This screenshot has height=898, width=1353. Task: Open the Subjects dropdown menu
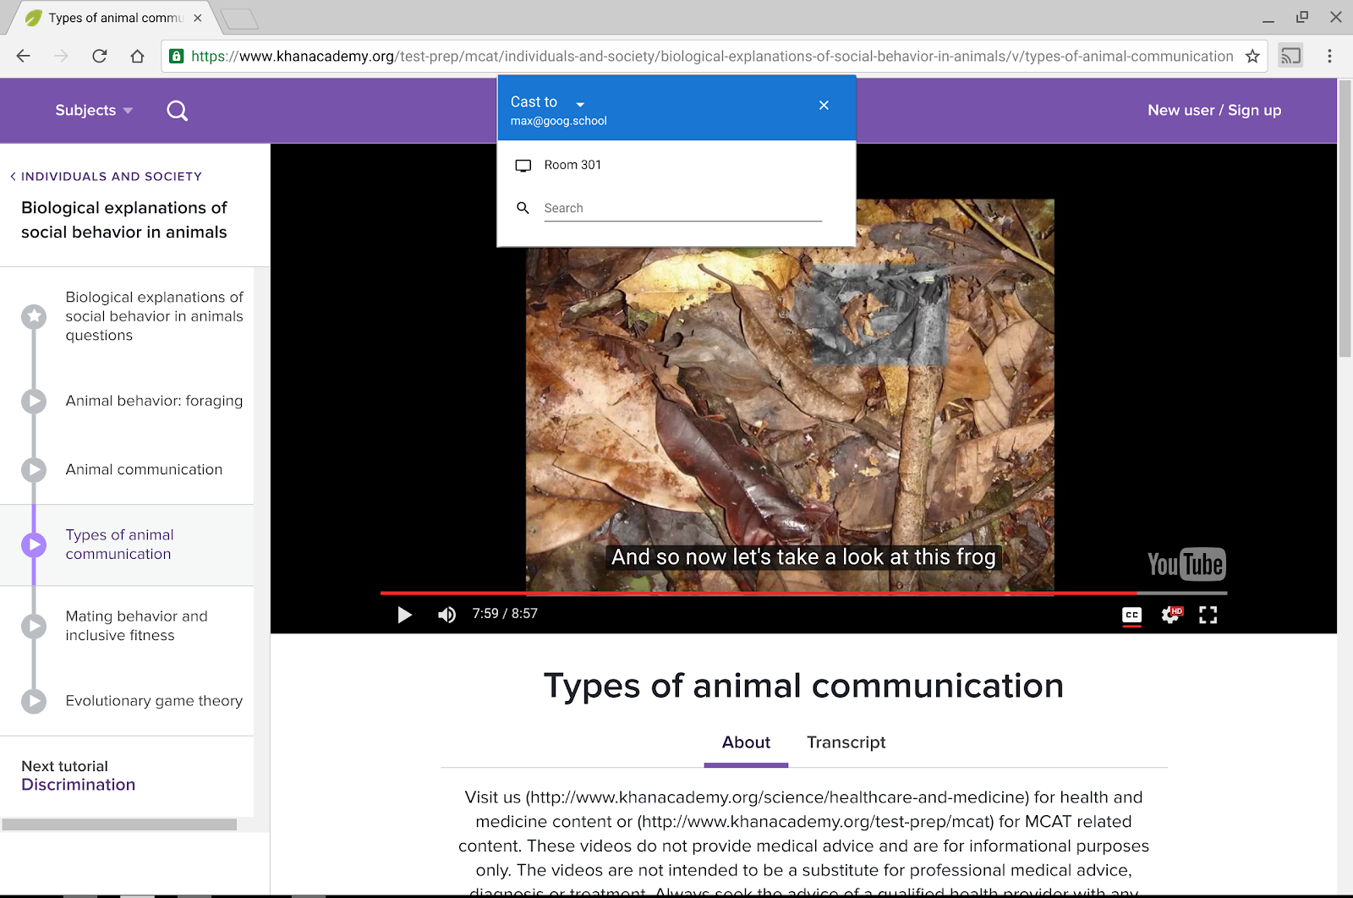94,111
